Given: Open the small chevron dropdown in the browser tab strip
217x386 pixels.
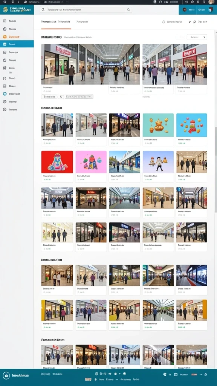Looking at the screenshot, I should point(66,2).
